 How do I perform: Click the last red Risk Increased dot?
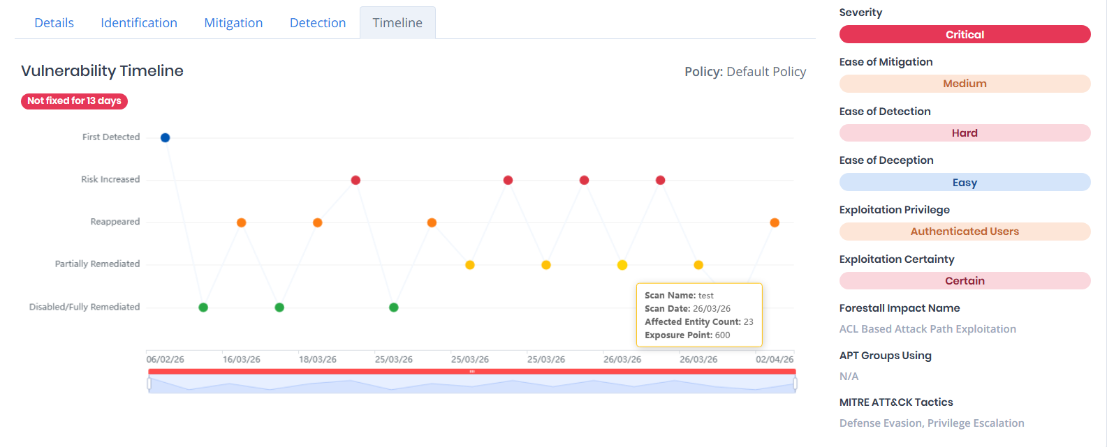click(661, 180)
